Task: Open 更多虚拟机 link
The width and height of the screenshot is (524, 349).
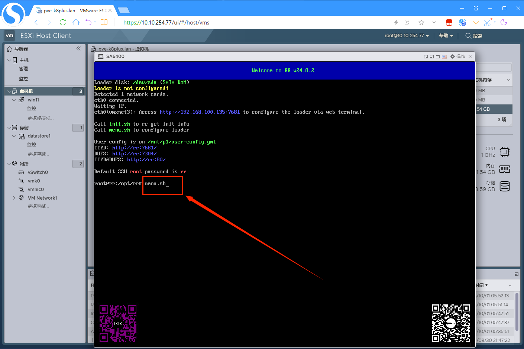Action: click(x=41, y=118)
